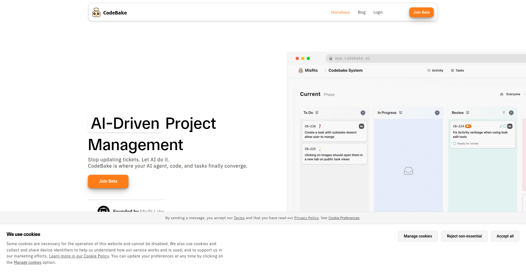Select the Codebake System breadcrumb
Viewport: 526px width, 272px height.
(x=345, y=70)
